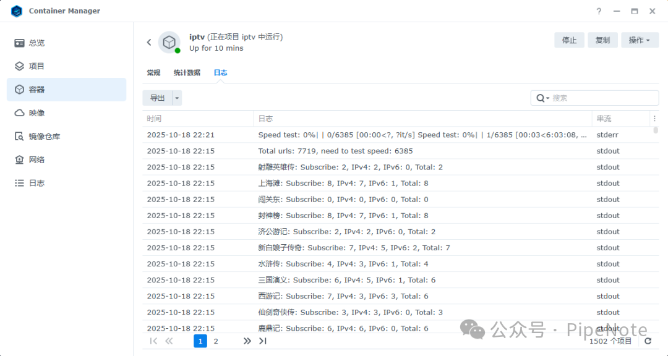Click the back arrow beside the iptv container

pos(149,42)
